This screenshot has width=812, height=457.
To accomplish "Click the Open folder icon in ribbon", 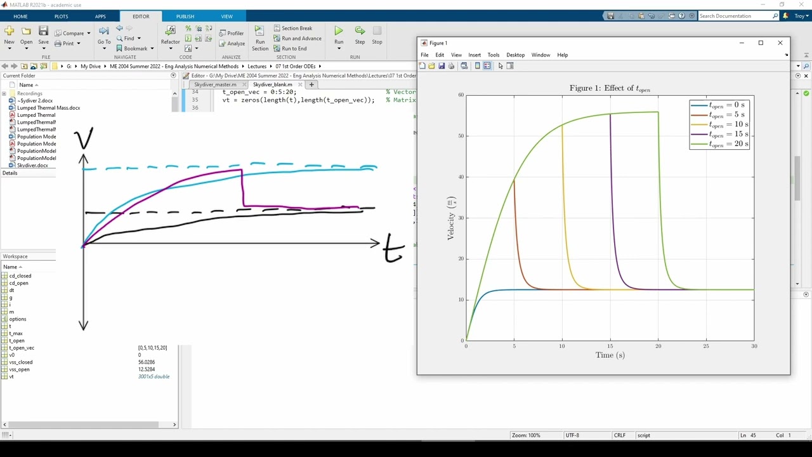I will [x=26, y=30].
